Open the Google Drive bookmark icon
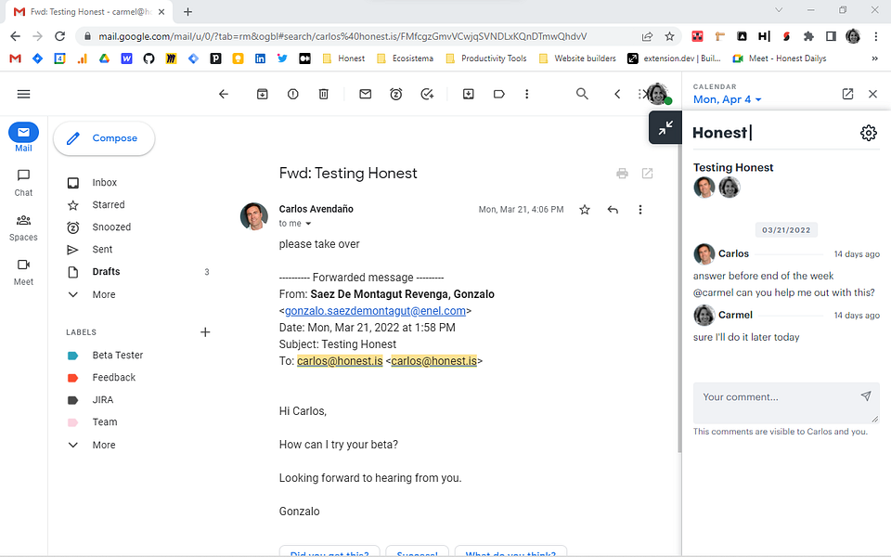 point(104,58)
